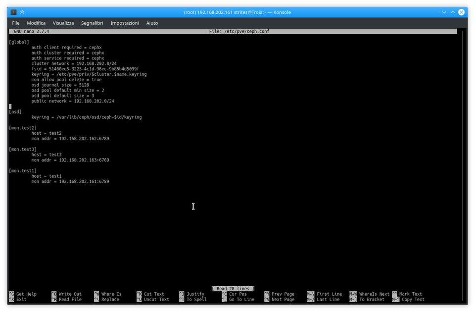Open the Impostazioni menu
Image resolution: width=475 pixels, height=312 pixels.
coord(125,23)
